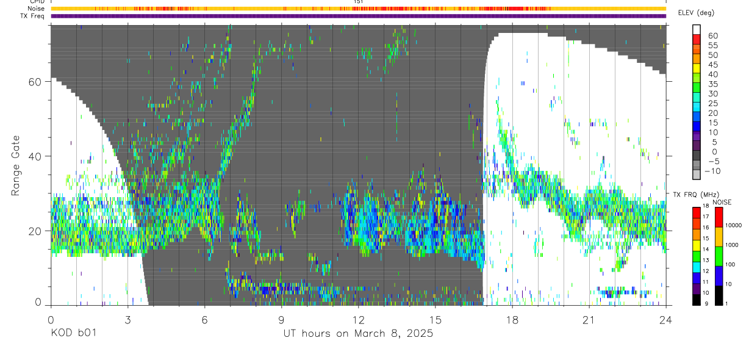Screen dimensions: 749x346
Task: Click the '24' tick on UT hours axis
Action: (x=665, y=319)
